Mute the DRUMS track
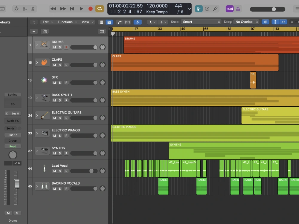Viewport: 299px width, 224px height. click(54, 47)
